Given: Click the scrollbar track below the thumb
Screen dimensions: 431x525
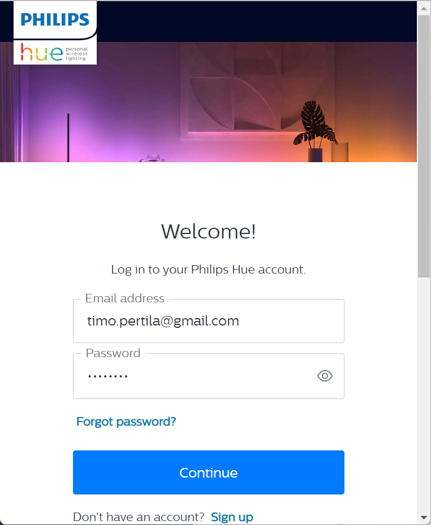Looking at the screenshot, I should coord(424,396).
